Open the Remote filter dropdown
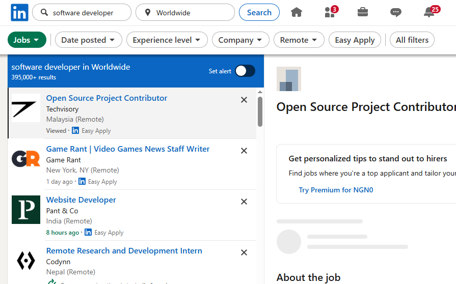The width and height of the screenshot is (456, 284). (299, 40)
